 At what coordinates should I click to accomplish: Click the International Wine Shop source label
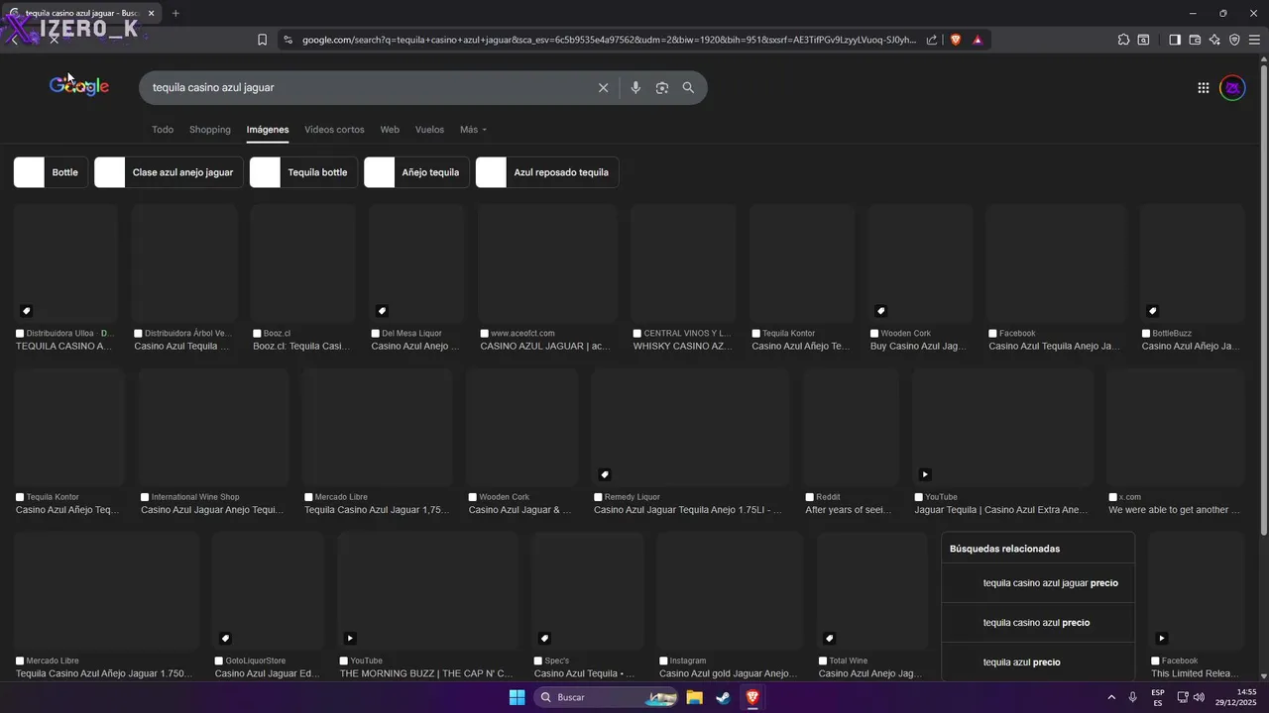point(195,497)
